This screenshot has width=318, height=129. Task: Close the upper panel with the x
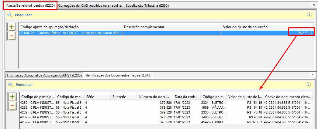pos(313,5)
